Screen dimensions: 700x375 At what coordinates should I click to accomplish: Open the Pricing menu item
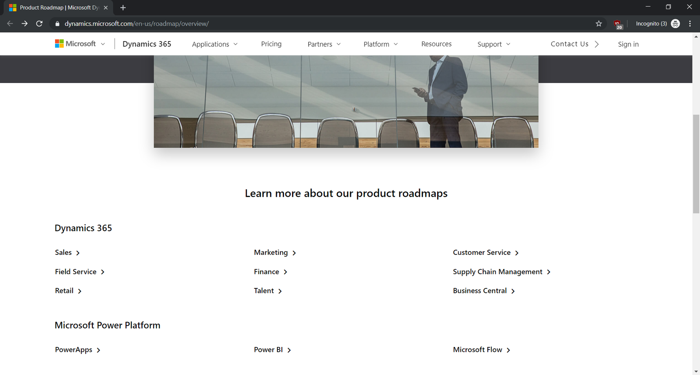click(271, 44)
